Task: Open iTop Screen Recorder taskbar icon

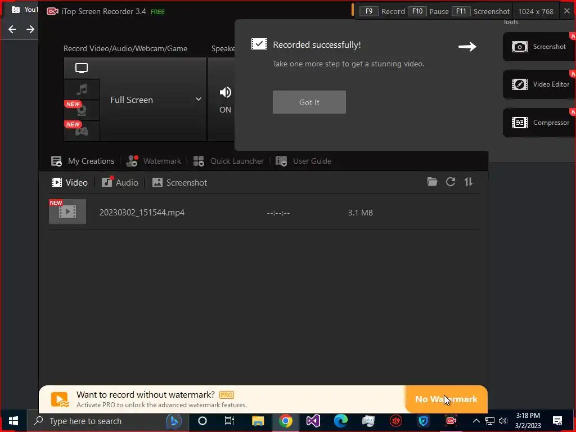Action: click(x=451, y=421)
